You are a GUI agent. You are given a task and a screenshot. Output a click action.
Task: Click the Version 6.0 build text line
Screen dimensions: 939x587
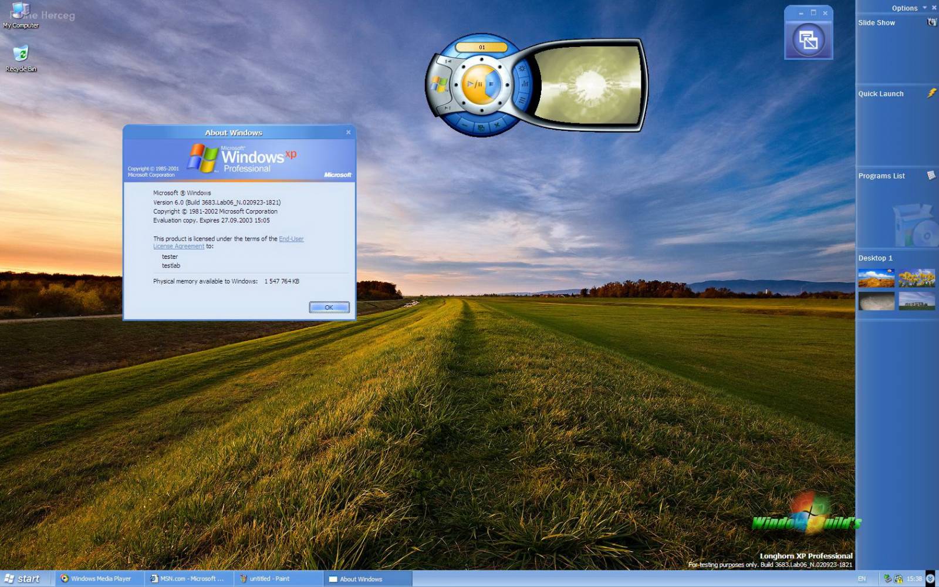[217, 202]
